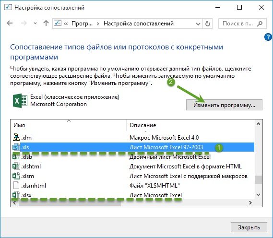
Task: Click 'Двоичный лист Microsoft Excel' description
Action: tap(170, 157)
